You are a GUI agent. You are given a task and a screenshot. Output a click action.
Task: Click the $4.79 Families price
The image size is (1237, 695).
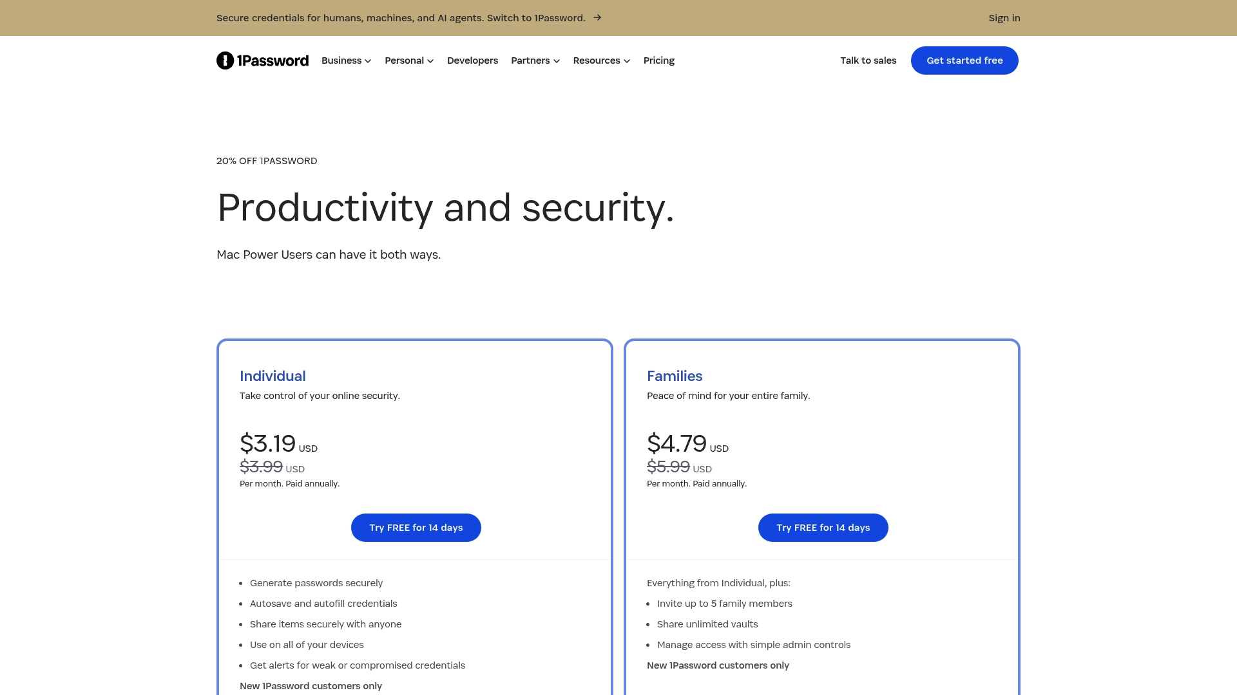pos(676,443)
